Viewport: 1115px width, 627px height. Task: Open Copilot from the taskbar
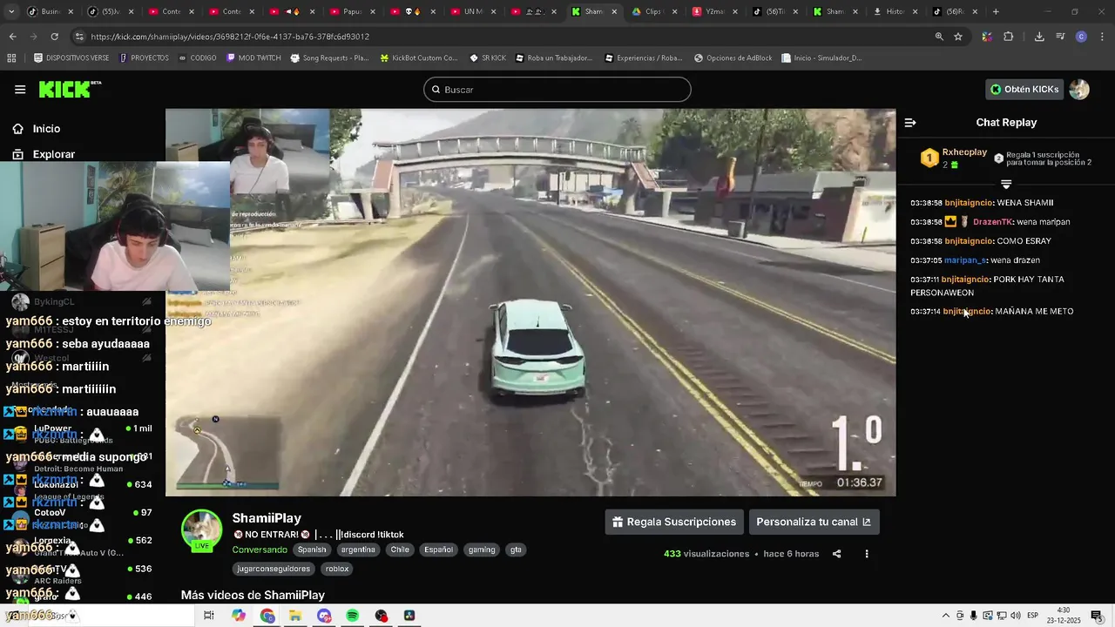[x=239, y=616]
